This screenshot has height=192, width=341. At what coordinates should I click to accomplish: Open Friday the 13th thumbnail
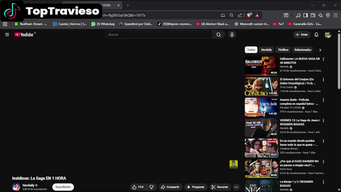coord(261,127)
